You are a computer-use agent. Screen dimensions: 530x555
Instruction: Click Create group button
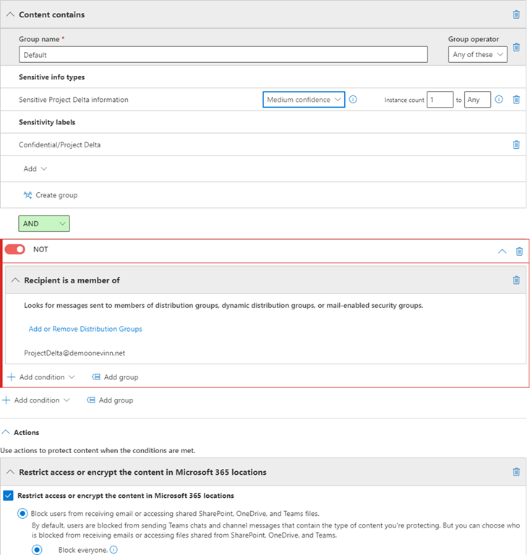pyautogui.click(x=51, y=195)
